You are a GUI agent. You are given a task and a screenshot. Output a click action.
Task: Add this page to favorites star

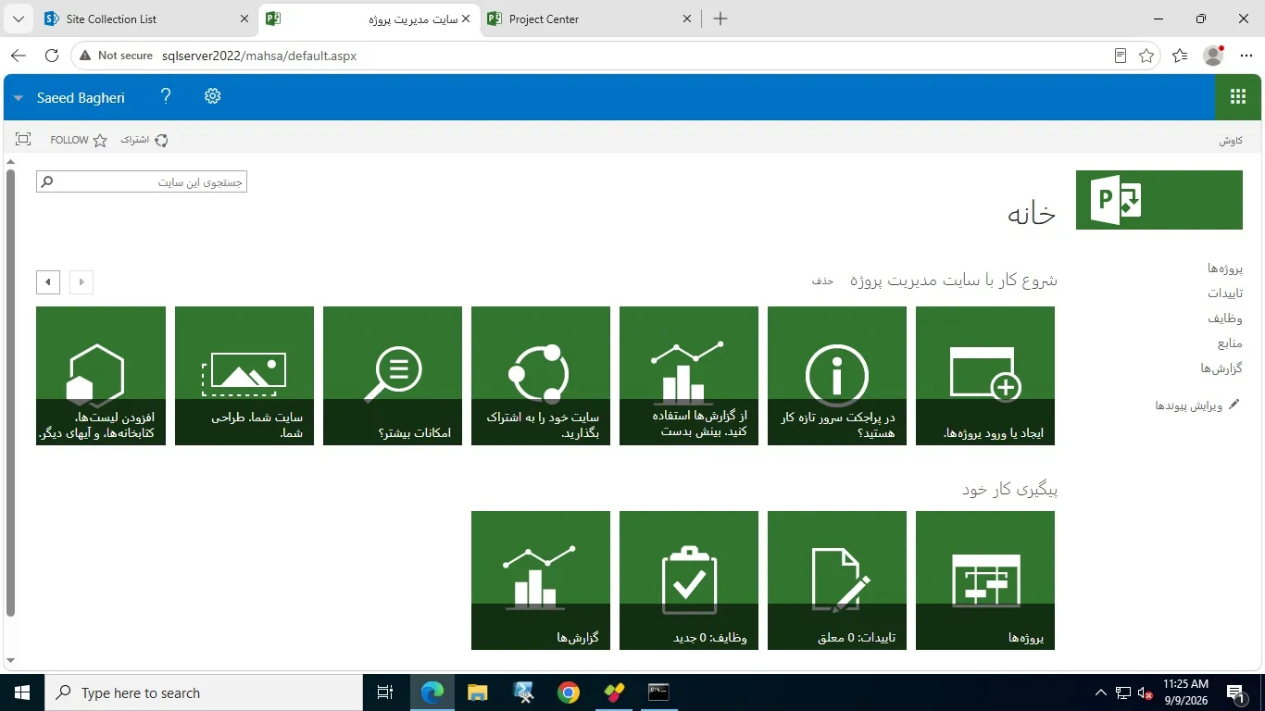(1146, 56)
